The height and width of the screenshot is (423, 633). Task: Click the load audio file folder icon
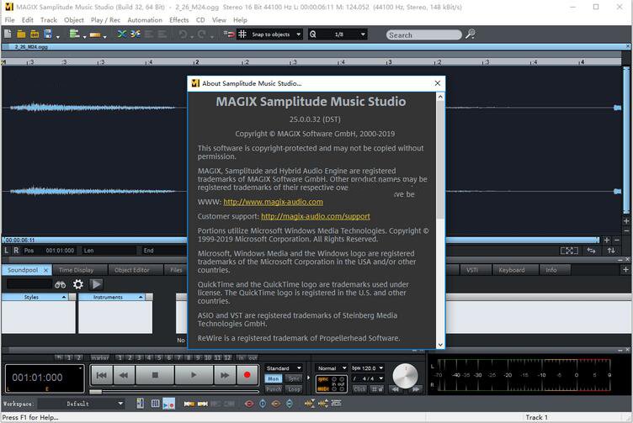(35, 34)
